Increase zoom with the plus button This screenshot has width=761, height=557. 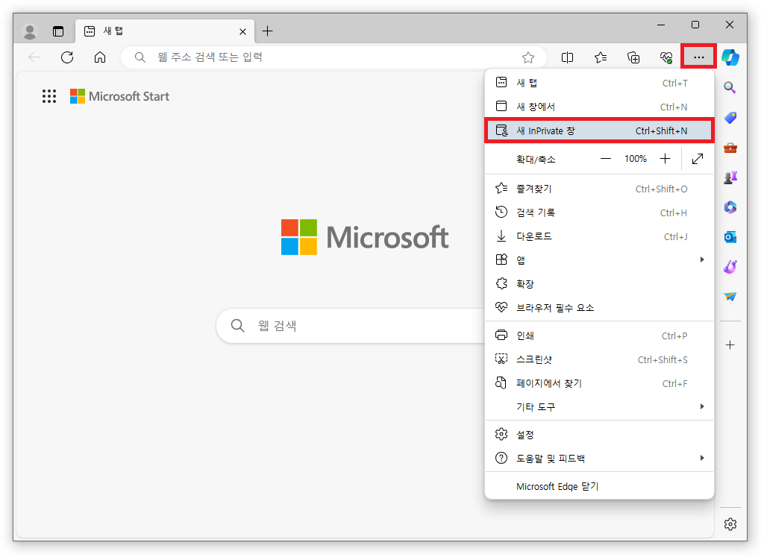coord(665,159)
